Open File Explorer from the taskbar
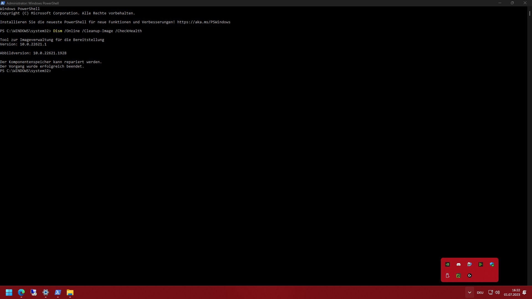Image resolution: width=532 pixels, height=299 pixels. pyautogui.click(x=70, y=292)
